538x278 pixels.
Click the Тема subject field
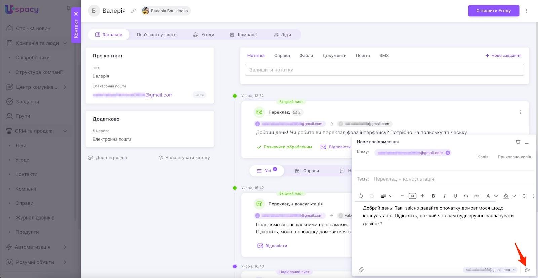(452, 179)
